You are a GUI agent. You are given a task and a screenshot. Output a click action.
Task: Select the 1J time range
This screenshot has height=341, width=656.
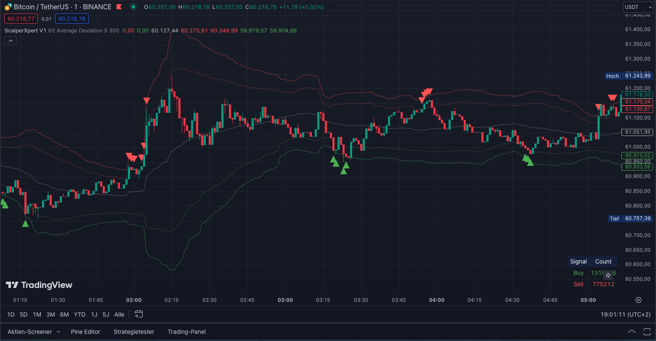coord(94,314)
